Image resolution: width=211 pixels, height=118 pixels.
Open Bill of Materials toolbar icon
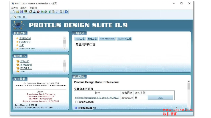pyautogui.click(x=53, y=12)
